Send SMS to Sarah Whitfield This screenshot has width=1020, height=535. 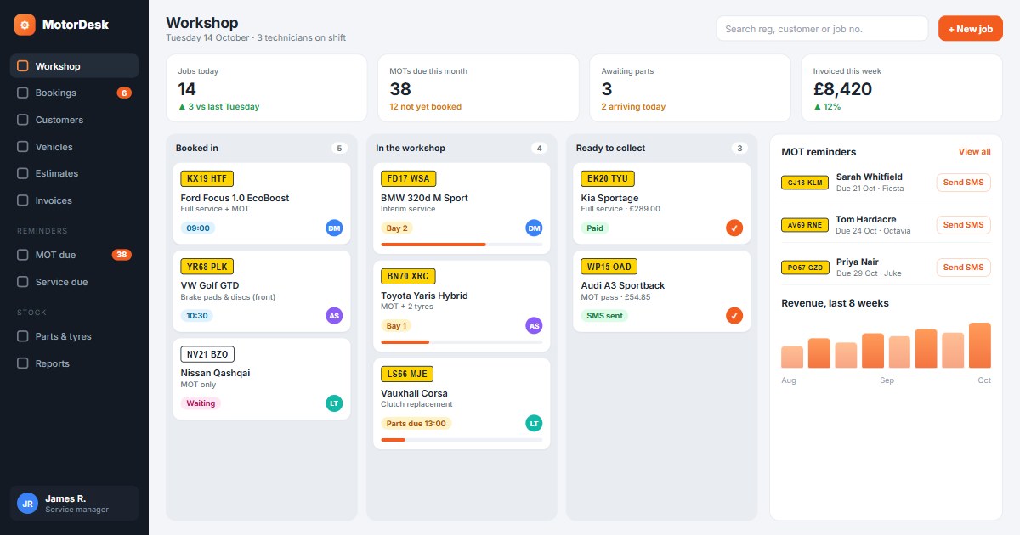963,183
